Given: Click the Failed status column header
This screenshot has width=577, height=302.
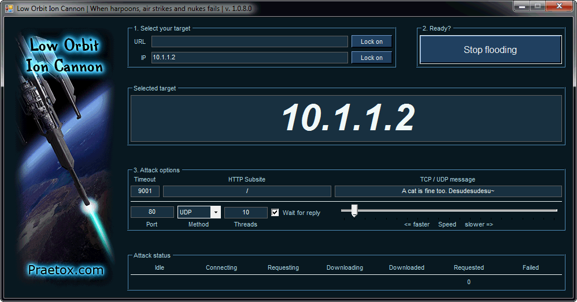Looking at the screenshot, I should coord(531,267).
